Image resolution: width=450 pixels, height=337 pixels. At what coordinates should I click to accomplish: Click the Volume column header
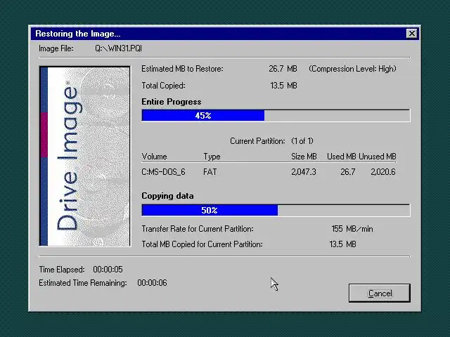click(x=154, y=157)
